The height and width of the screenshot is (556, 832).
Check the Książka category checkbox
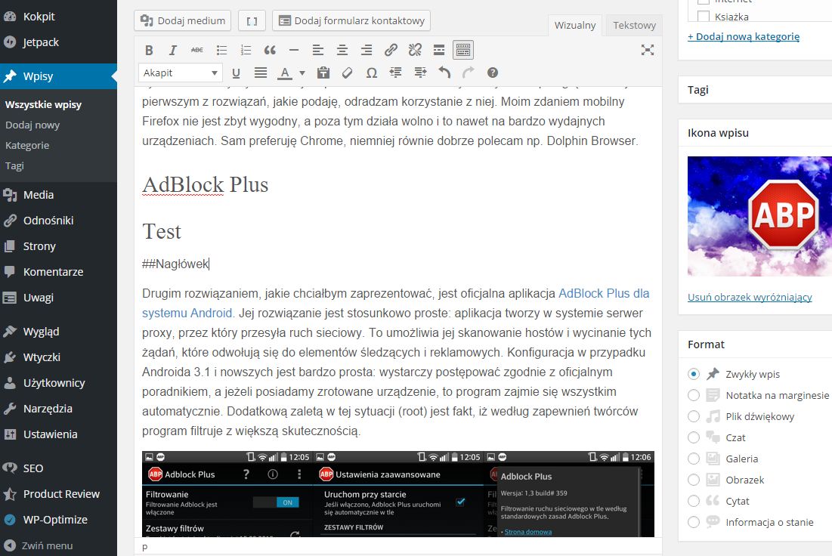(703, 17)
